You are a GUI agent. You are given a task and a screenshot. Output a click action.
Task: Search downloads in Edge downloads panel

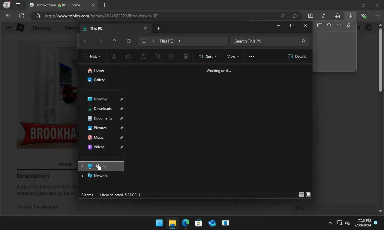click(x=329, y=25)
